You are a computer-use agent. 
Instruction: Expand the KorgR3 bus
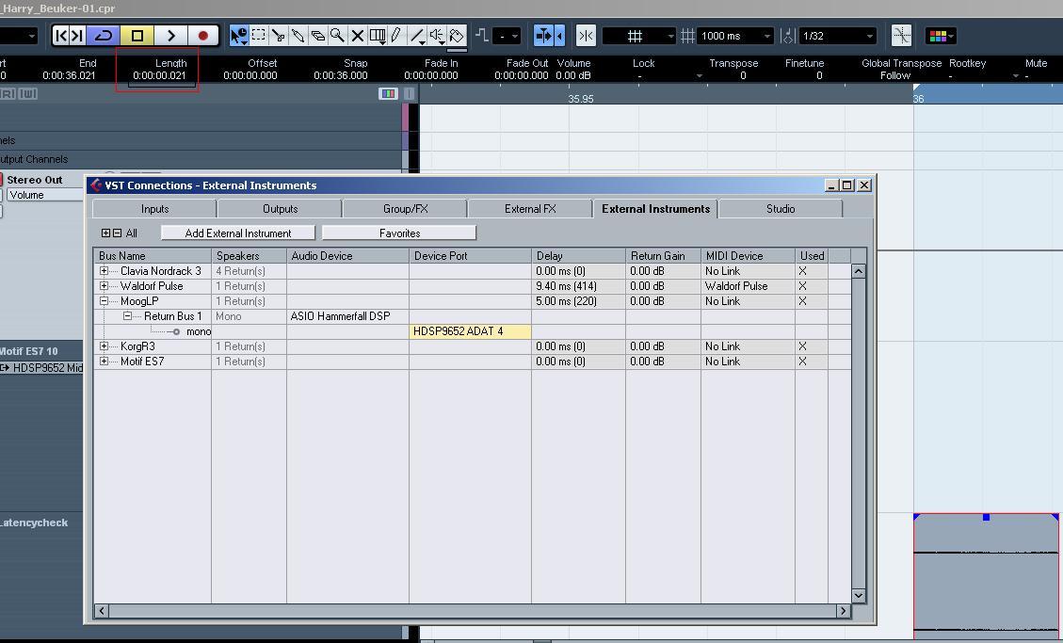[104, 346]
